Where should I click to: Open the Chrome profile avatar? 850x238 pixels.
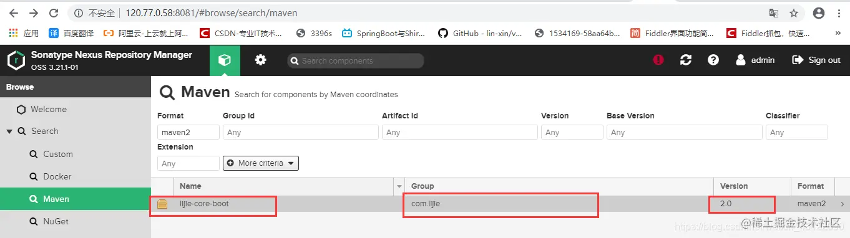pos(819,13)
